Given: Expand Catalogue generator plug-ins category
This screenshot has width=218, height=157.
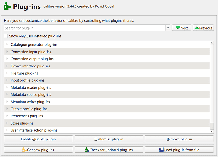Looking at the screenshot, I should [x=7, y=44].
